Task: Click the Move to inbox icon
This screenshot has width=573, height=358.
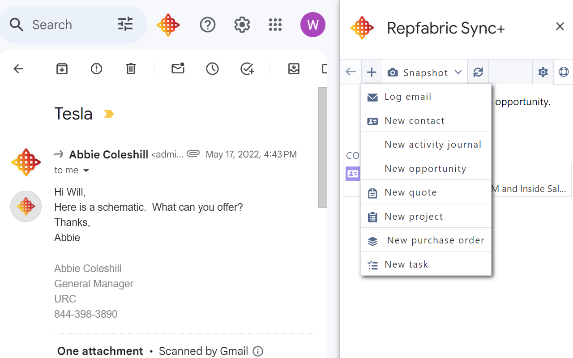Action: tap(294, 68)
